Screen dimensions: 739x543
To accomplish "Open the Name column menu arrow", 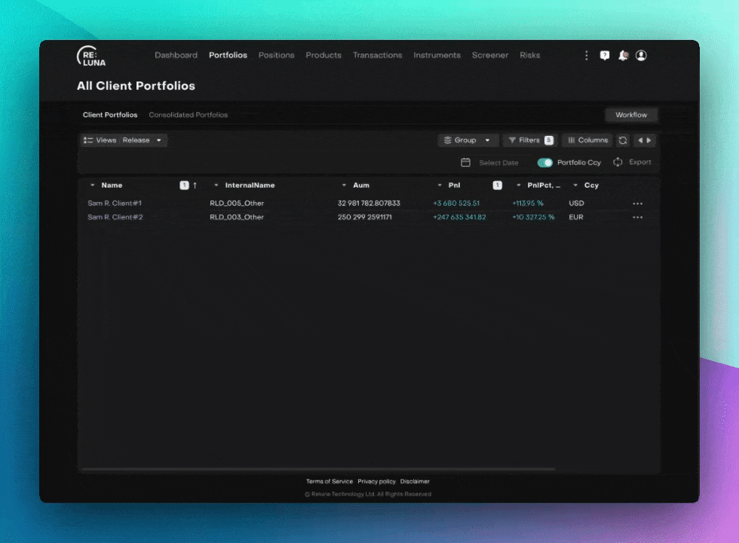I will [x=93, y=186].
